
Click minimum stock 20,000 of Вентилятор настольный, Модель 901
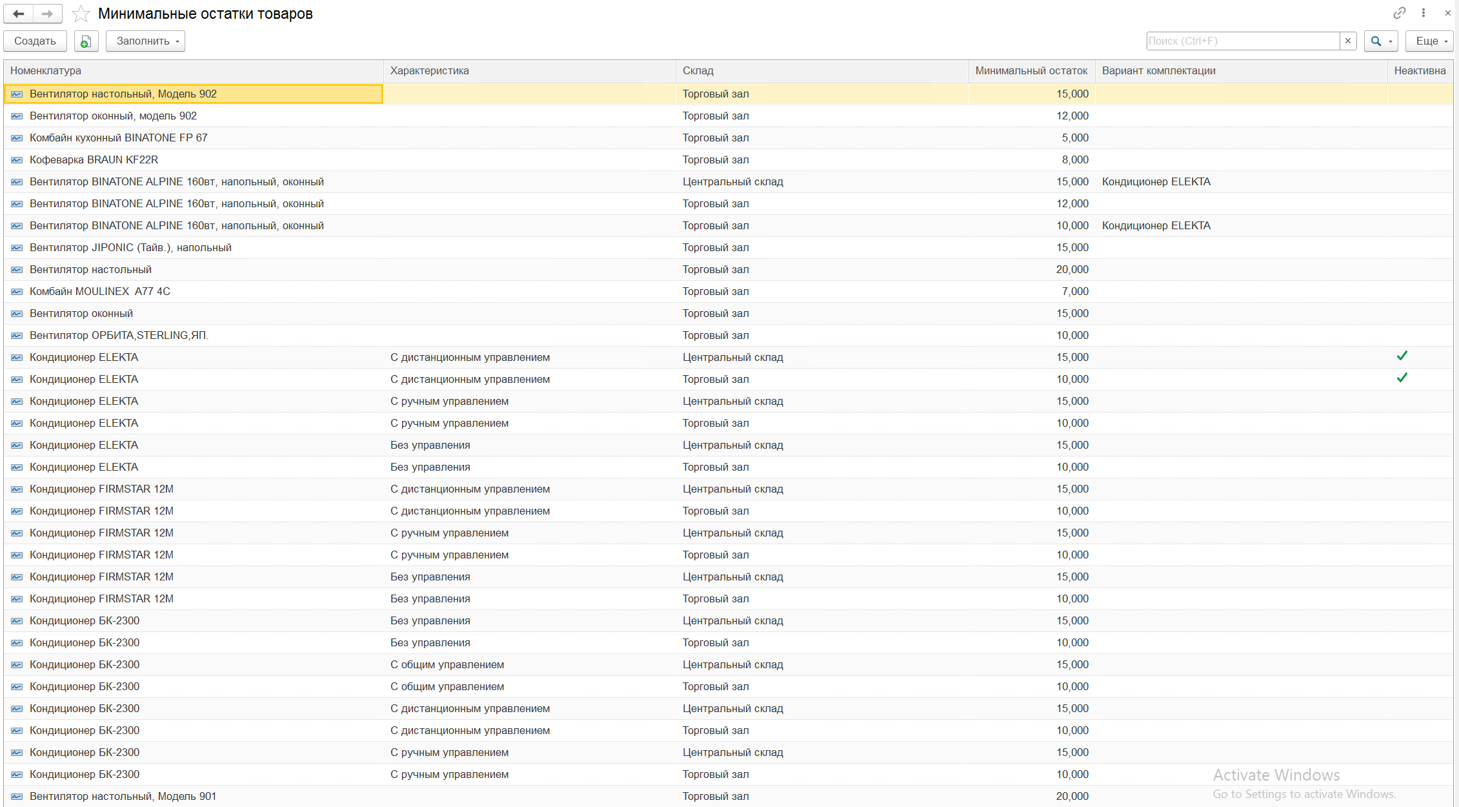pos(1072,797)
